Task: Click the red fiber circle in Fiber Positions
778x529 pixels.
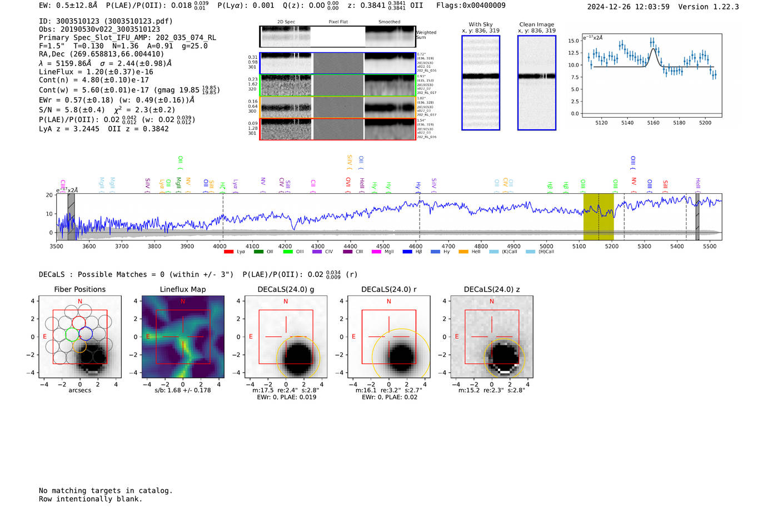Action: (x=79, y=323)
